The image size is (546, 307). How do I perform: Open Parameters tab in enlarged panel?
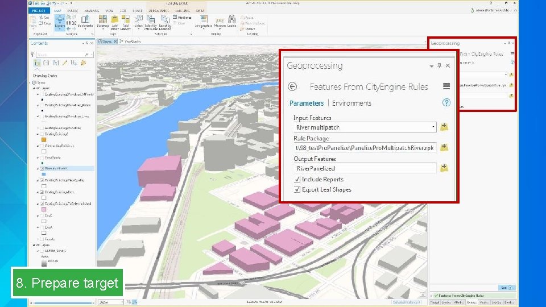(307, 103)
